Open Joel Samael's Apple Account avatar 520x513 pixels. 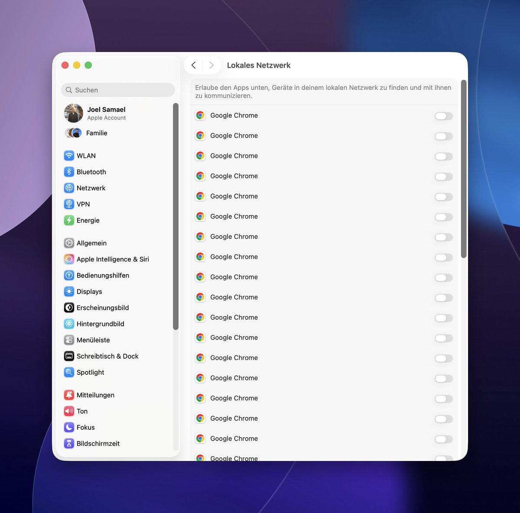pos(74,113)
